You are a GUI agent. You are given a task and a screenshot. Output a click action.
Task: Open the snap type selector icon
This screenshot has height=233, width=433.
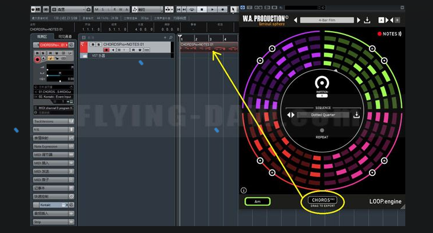(169, 9)
